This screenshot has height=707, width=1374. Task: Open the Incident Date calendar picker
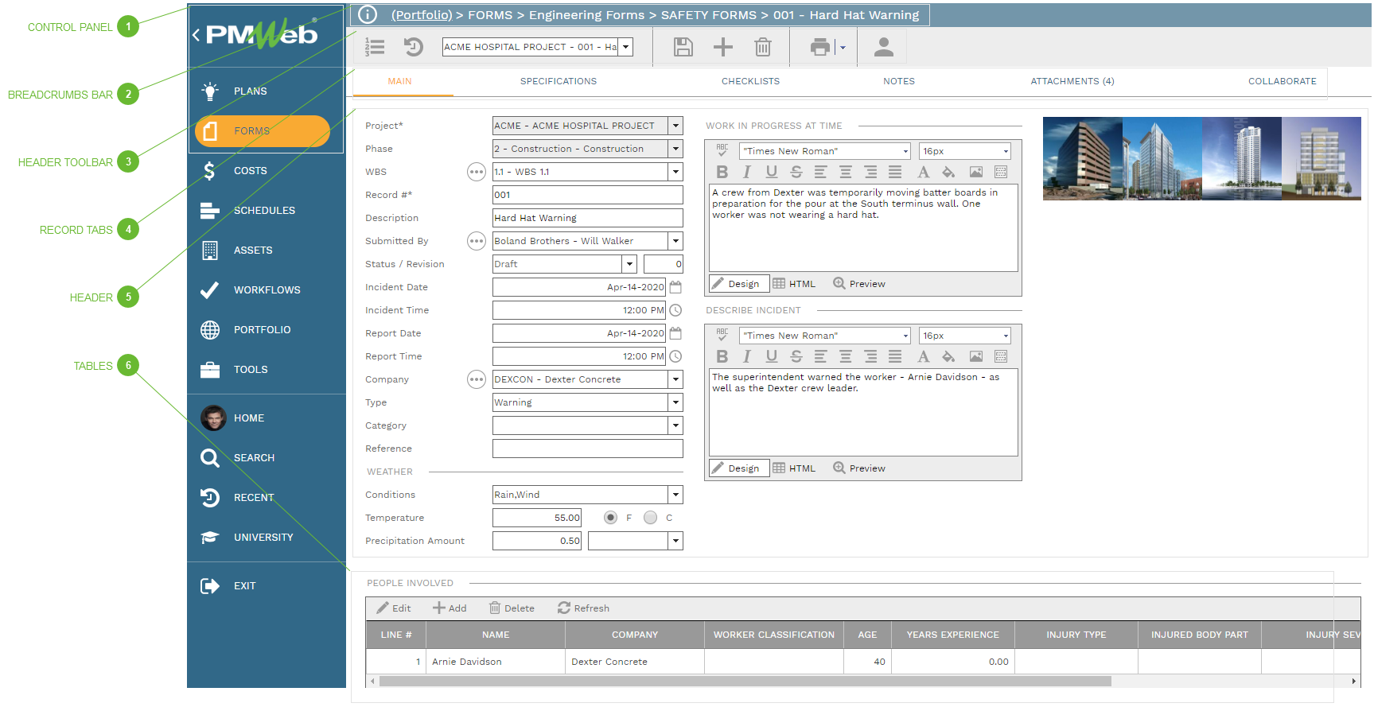tap(675, 287)
